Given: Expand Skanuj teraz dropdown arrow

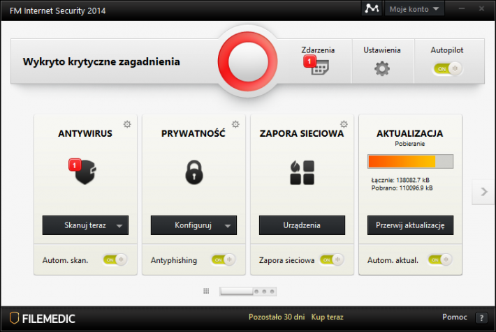Looking at the screenshot, I should [119, 226].
